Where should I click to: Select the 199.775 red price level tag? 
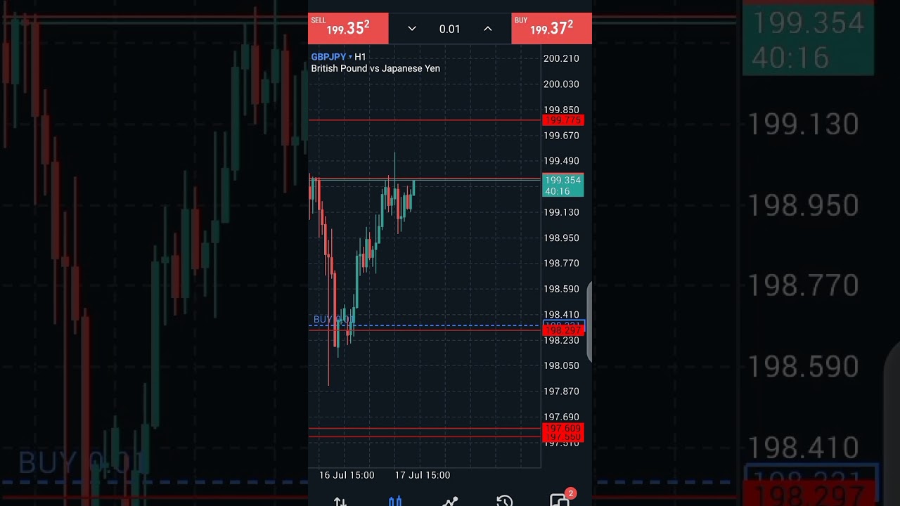(x=562, y=120)
